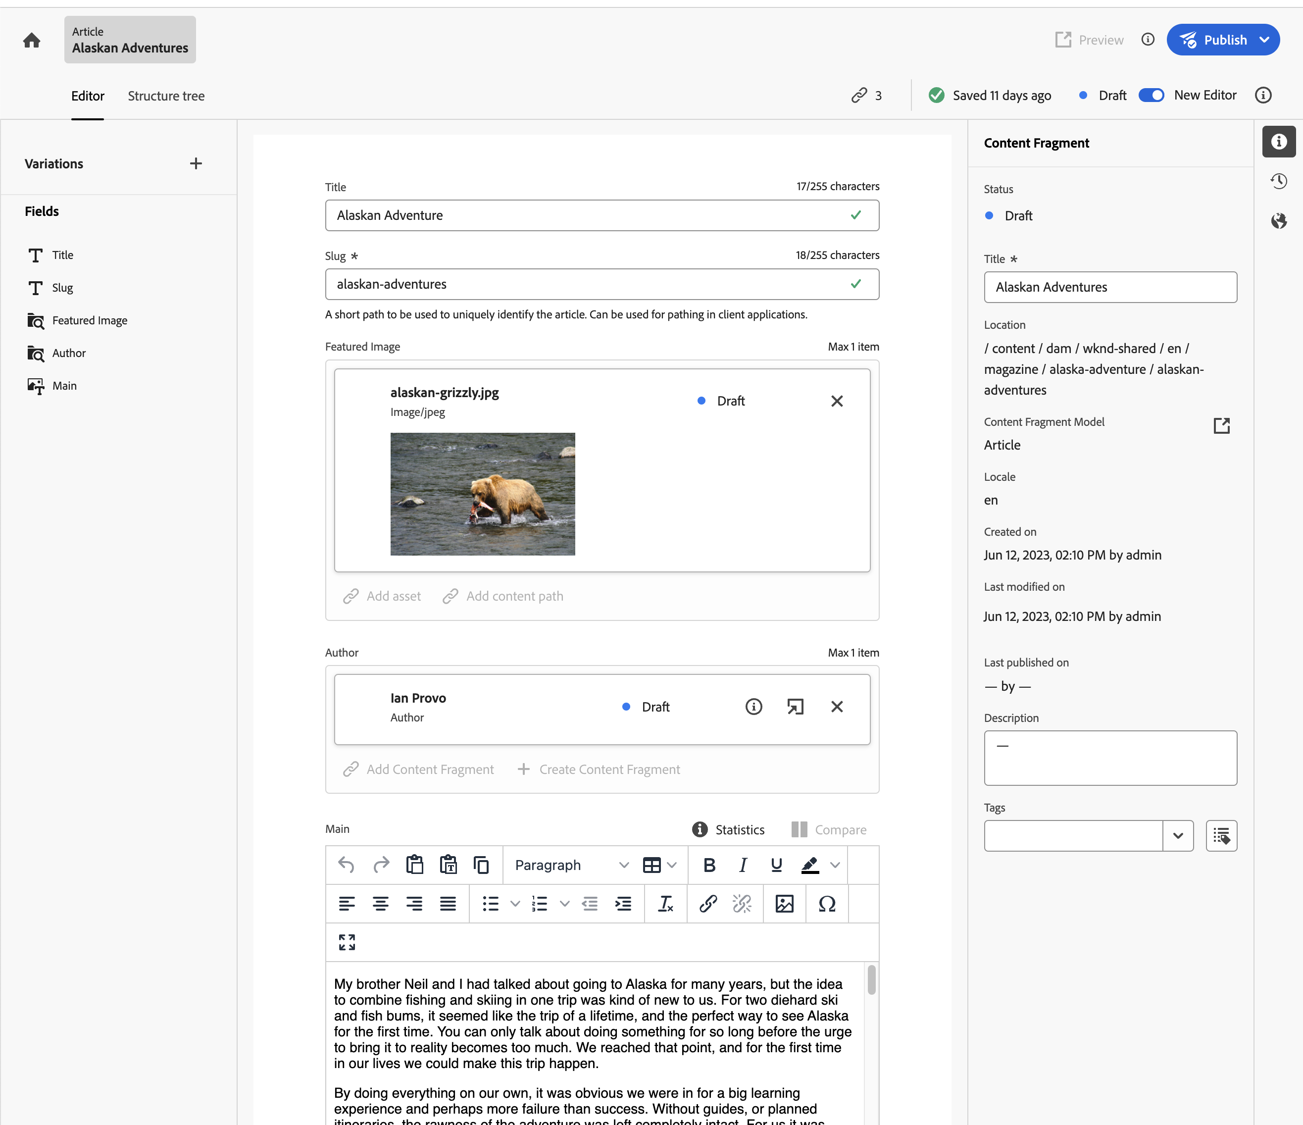This screenshot has width=1303, height=1125.
Task: Click the insert image toolbar icon
Action: point(784,904)
